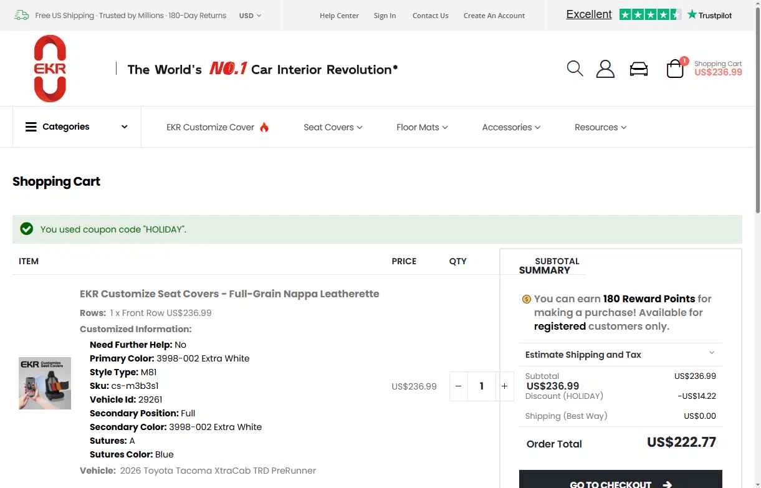Click the item price US$236.99 in Price column

414,386
